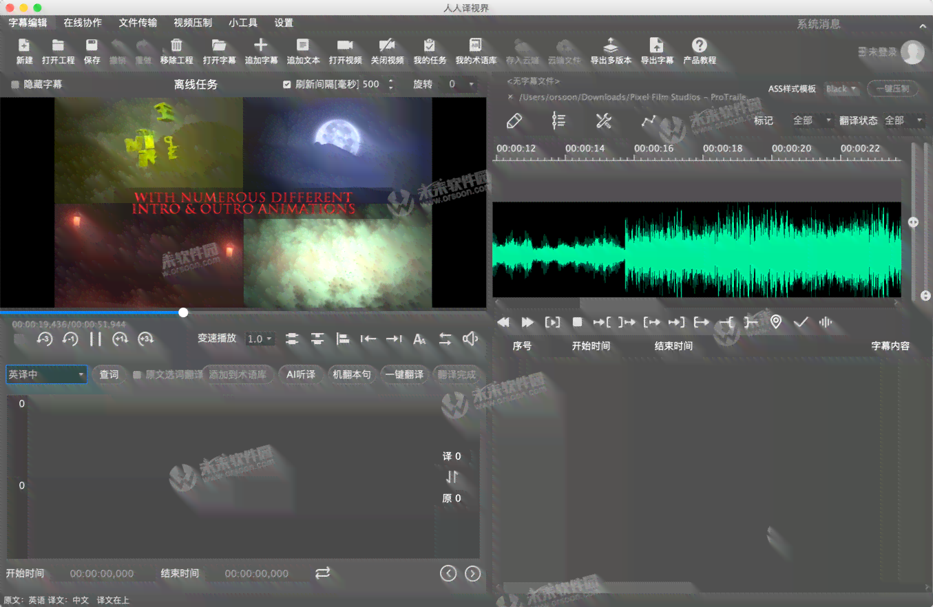This screenshot has width=933, height=607.
Task: Open the 字幕编辑 tab
Action: coord(28,23)
